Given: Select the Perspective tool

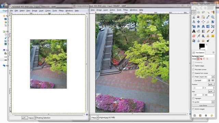Looking at the screenshot, I should coord(203,27).
